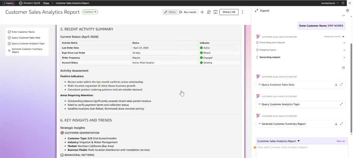Collapse the Query Customer Sales Data card

(x=260, y=84)
